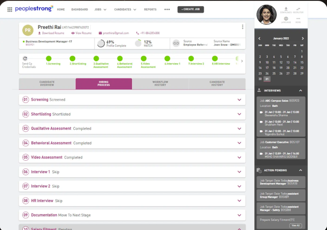Click the three-dot overflow in navigation bar
327x230 pixels.
[x=167, y=9]
